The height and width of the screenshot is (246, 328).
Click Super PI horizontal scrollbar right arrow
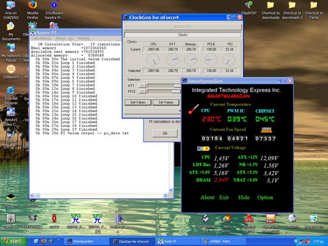pos(165,195)
